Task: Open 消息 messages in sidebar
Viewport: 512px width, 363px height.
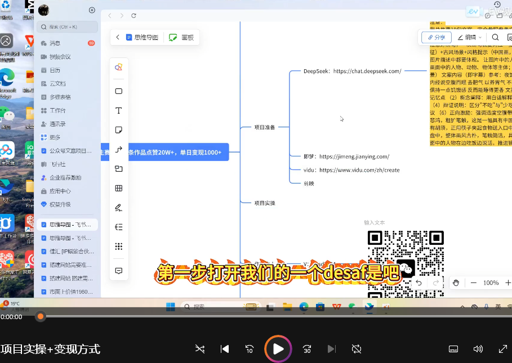Action: [x=68, y=43]
